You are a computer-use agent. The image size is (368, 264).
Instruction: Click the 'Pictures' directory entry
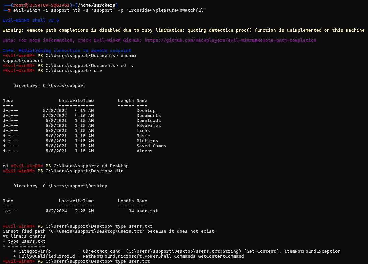147,141
